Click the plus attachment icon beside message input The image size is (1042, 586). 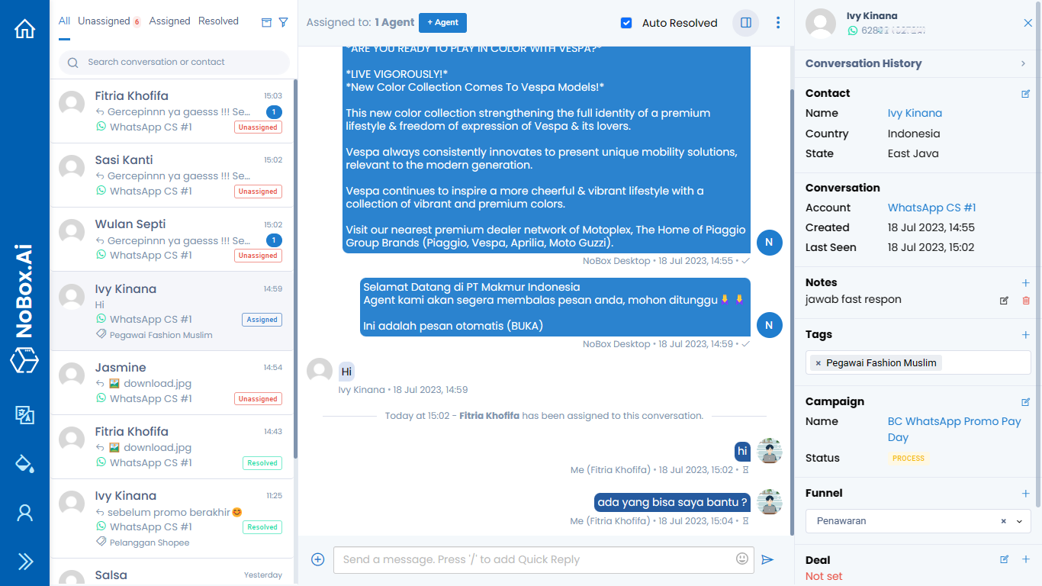click(318, 560)
